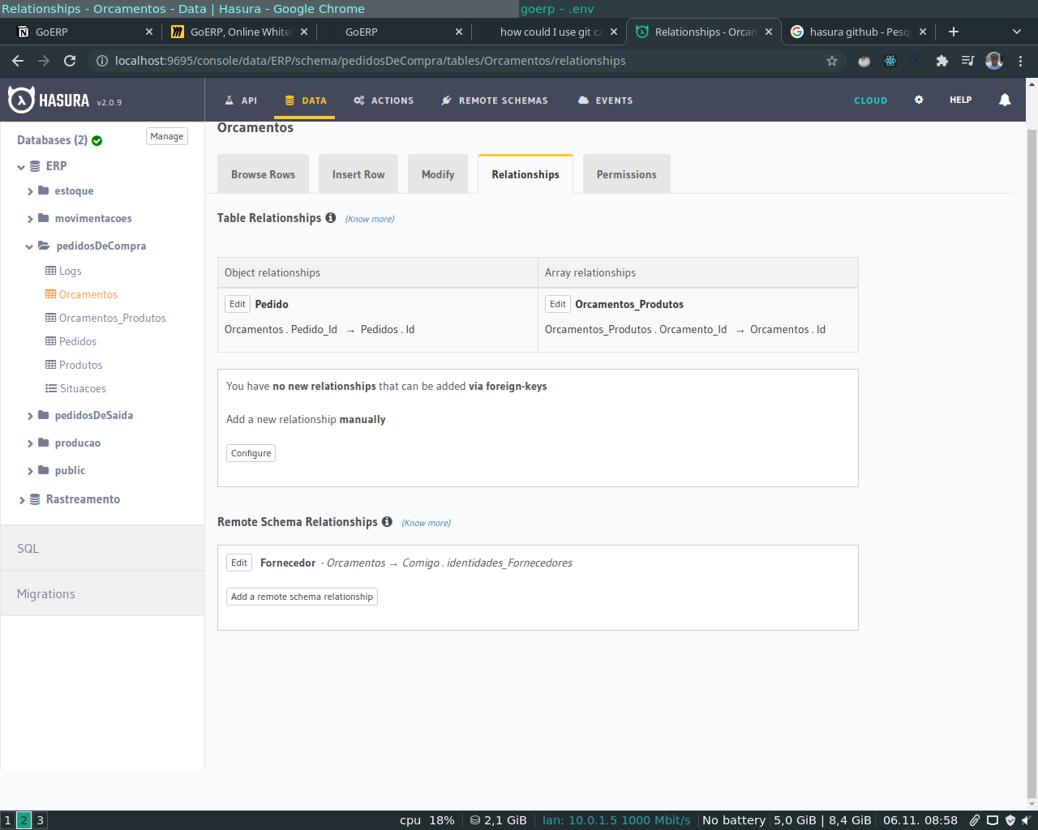Viewport: 1038px width, 830px height.
Task: Click the Remote Schema Relationships info icon
Action: pos(387,521)
